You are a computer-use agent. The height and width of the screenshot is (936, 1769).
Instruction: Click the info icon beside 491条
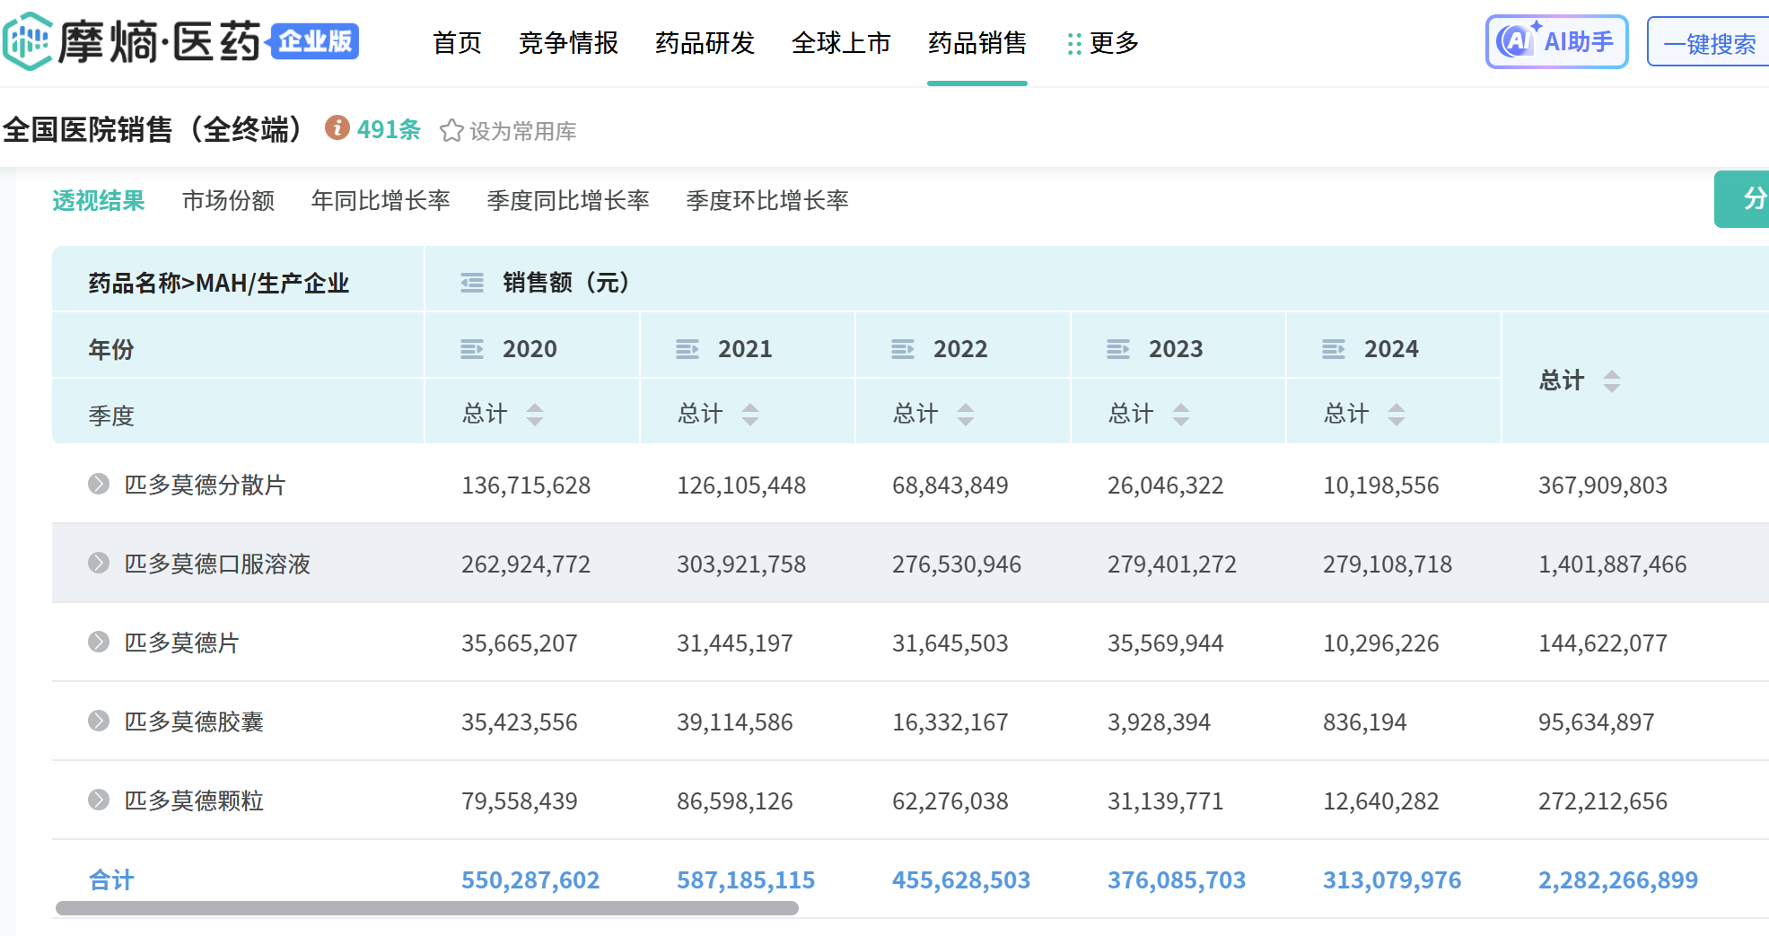(337, 128)
